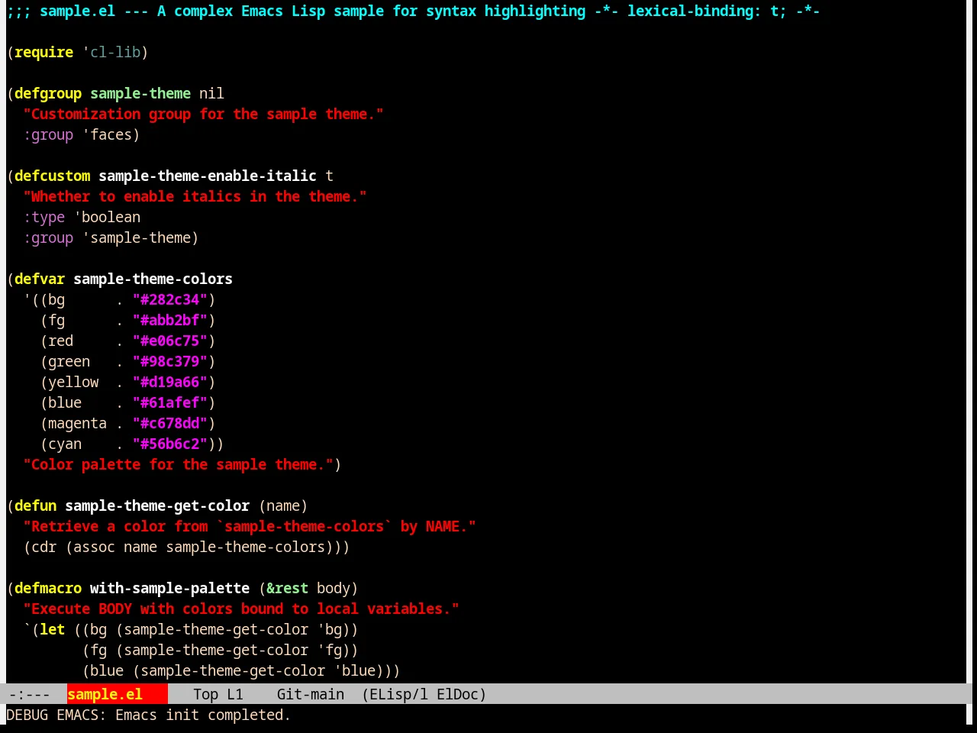Click the docstring "Whether to enable italics in the theme."
The width and height of the screenshot is (977, 733).
195,196
